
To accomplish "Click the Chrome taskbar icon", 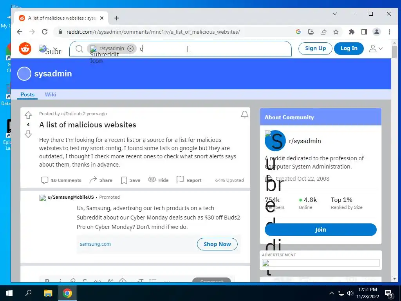I will click(x=67, y=293).
